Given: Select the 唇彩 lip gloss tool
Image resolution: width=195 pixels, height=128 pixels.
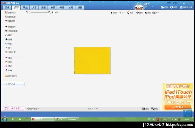Looking at the screenshot, I should (8, 58).
